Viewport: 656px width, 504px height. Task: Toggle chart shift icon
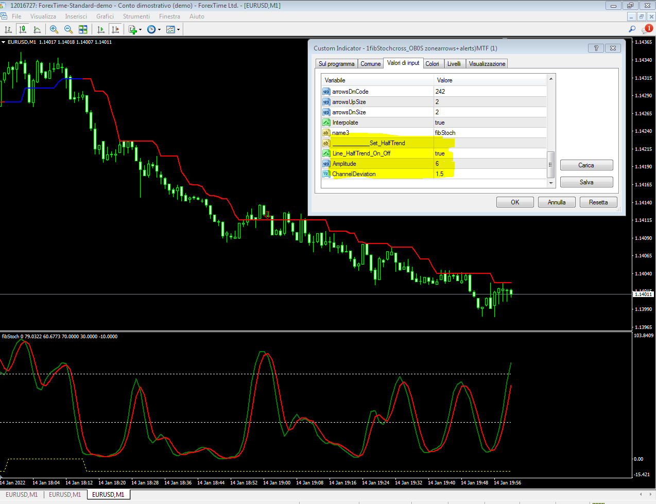pos(115,29)
